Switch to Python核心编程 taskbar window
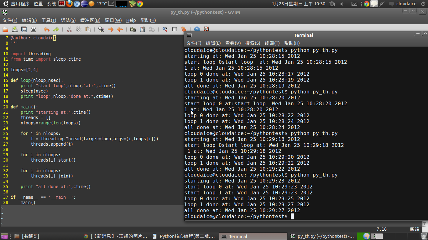The image size is (428, 240). 184,236
